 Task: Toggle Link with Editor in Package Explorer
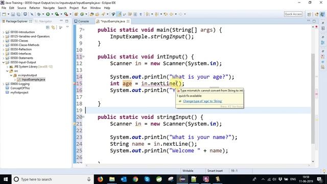pos(53,27)
